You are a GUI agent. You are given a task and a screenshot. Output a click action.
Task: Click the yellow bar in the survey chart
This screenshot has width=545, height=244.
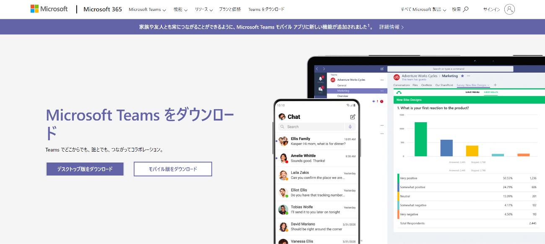pos(472,151)
